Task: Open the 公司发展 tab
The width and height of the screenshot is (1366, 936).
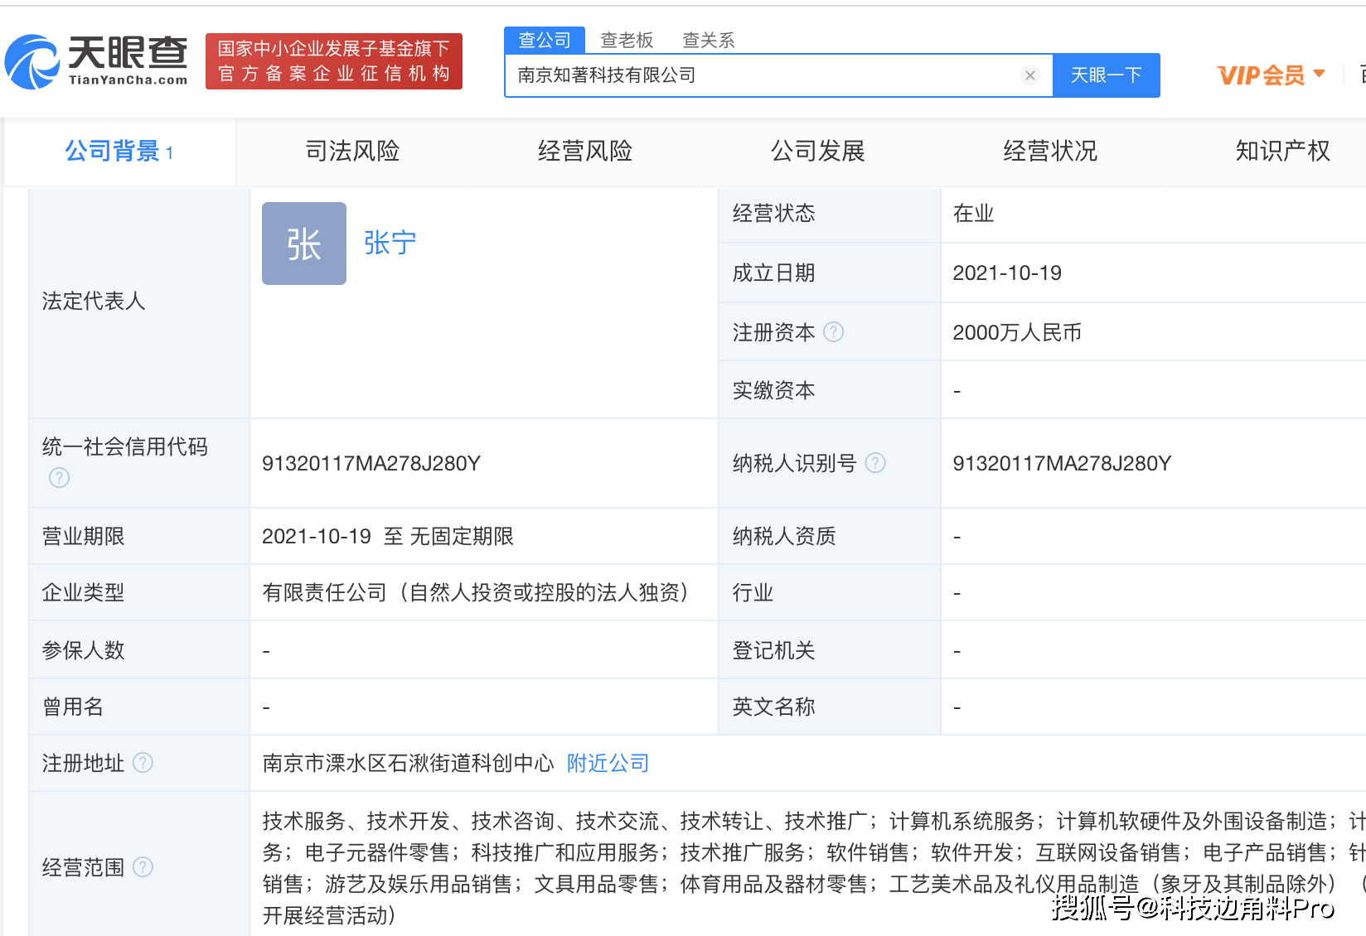Action: (x=818, y=152)
